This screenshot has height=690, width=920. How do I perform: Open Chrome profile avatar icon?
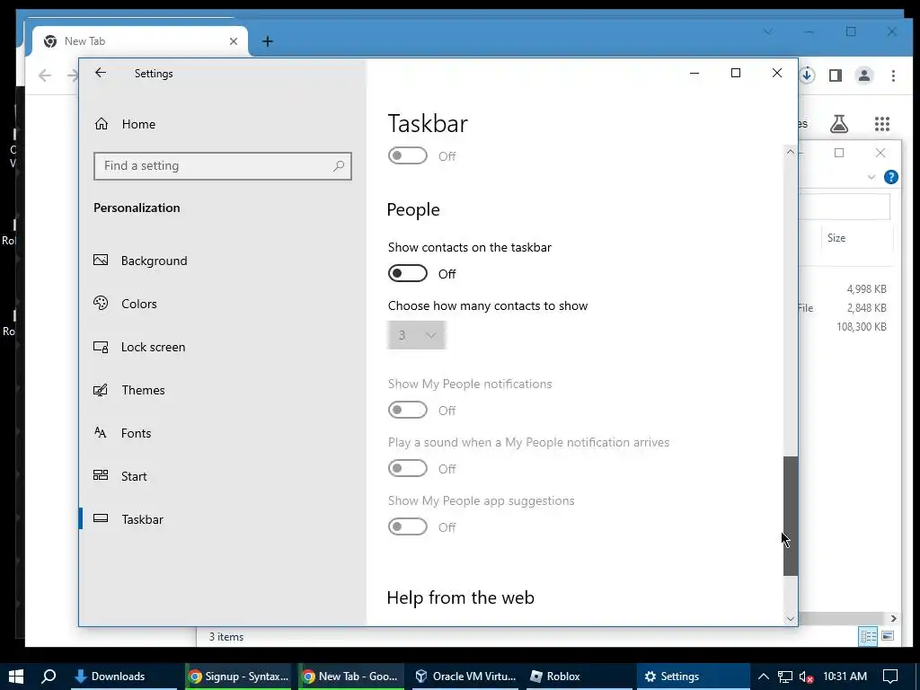(x=864, y=75)
